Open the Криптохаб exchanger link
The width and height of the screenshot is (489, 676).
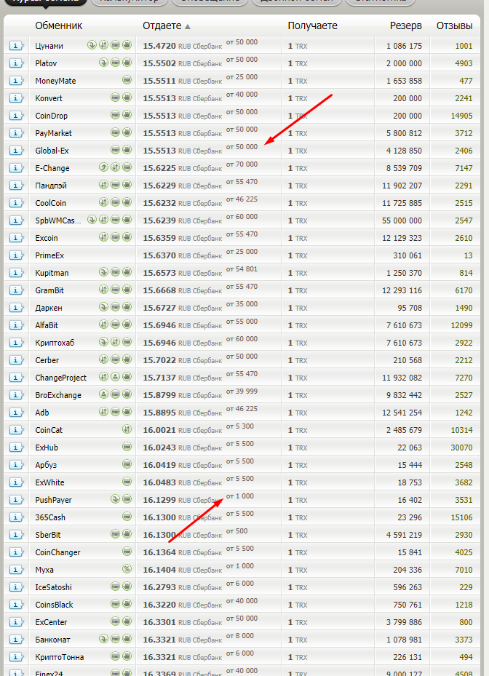coord(55,343)
